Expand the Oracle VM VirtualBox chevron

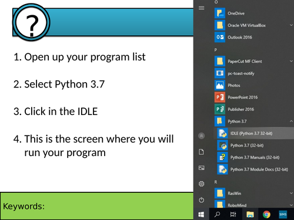(x=291, y=25)
